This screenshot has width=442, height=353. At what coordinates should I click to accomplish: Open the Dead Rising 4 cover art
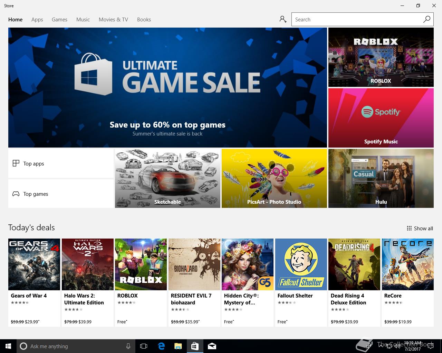[x=354, y=264]
